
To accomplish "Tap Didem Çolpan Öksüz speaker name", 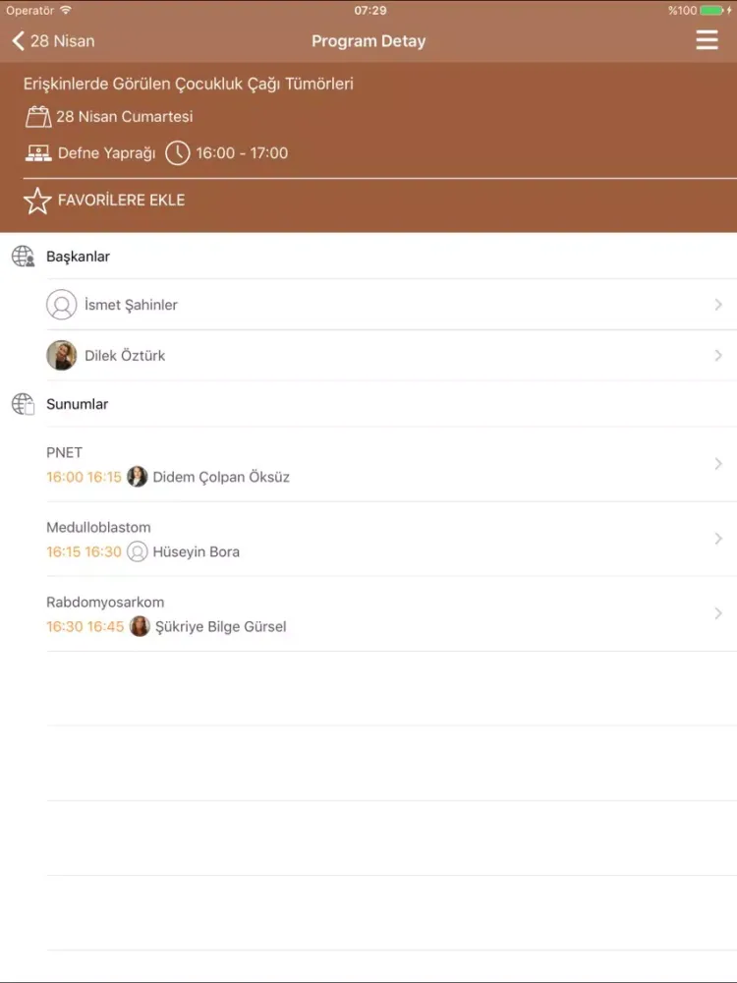I will click(221, 477).
